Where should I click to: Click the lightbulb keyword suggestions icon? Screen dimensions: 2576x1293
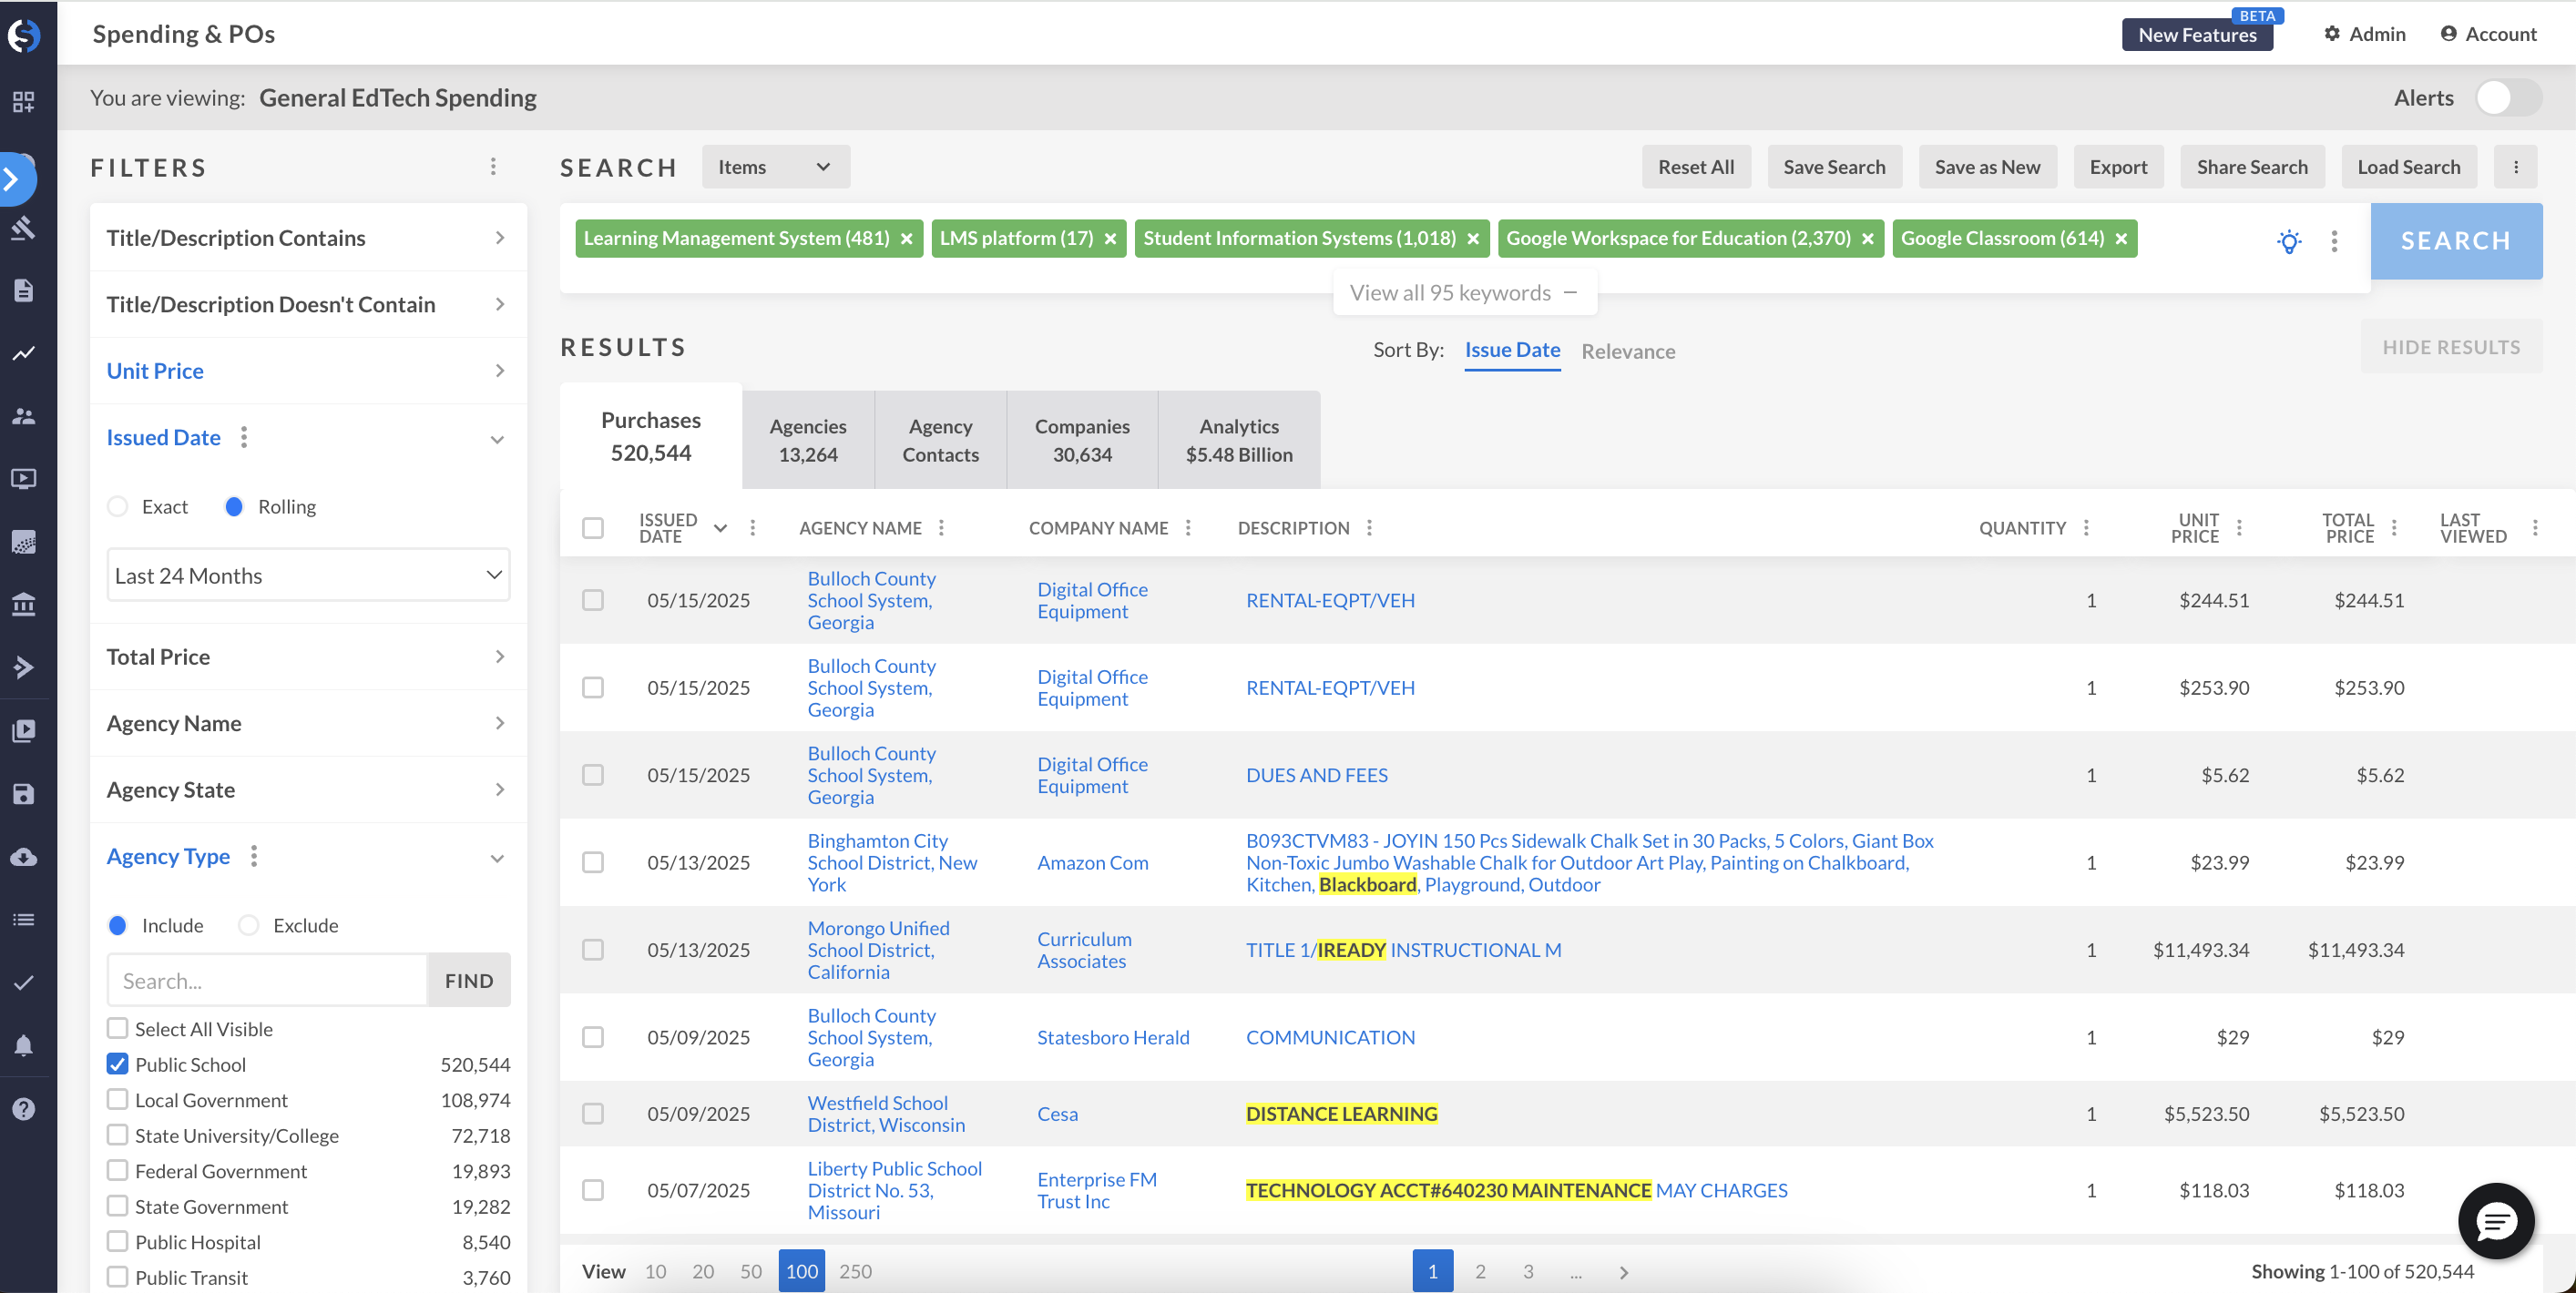pyautogui.click(x=2289, y=241)
